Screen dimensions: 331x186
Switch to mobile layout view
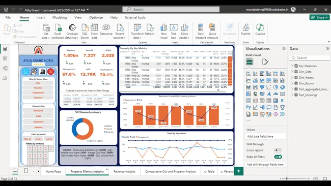click(x=26, y=171)
